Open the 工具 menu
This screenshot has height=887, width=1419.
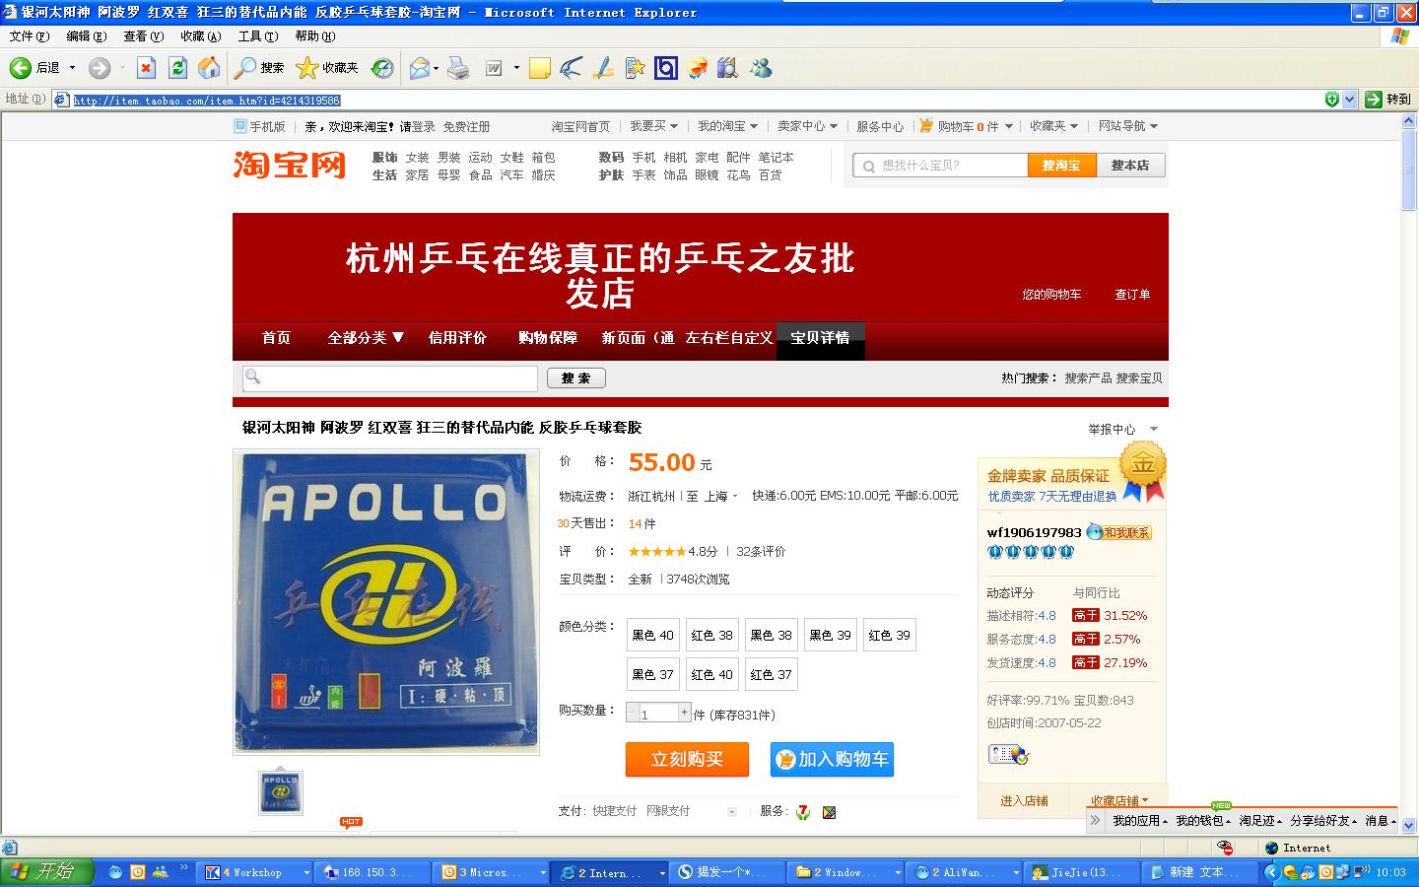[258, 36]
